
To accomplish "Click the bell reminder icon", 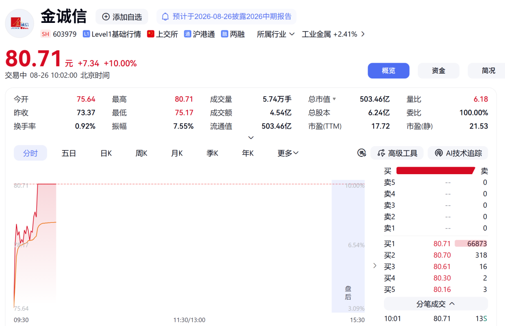I will (165, 17).
